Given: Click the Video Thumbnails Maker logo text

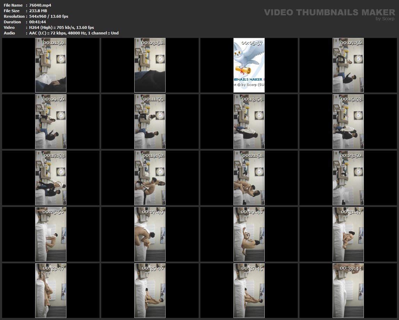Looking at the screenshot, I should 329,12.
